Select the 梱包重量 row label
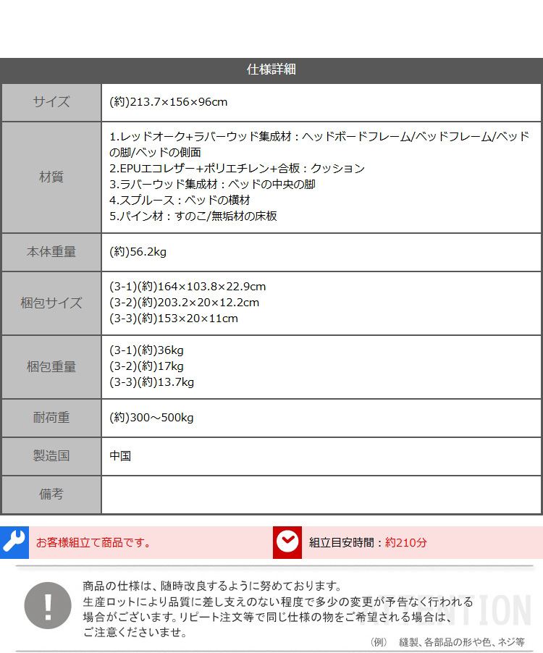 coord(51,367)
